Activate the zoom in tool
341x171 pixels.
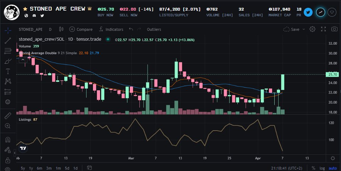tap(8, 126)
